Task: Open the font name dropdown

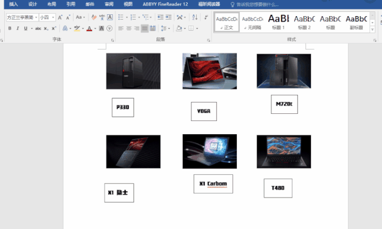Action: pyautogui.click(x=36, y=17)
